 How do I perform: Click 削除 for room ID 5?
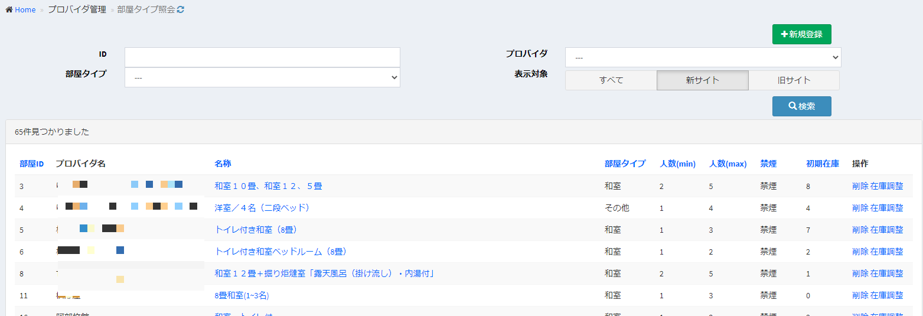[860, 230]
